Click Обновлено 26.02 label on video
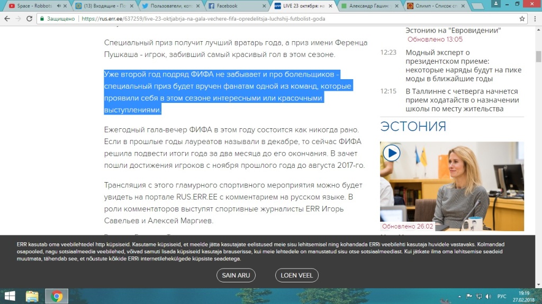This screenshot has width=542, height=304. pyautogui.click(x=407, y=226)
